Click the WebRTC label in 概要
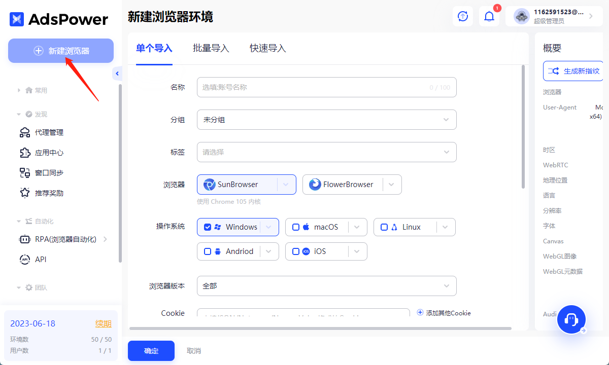Screen dimensions: 609x365 (x=556, y=165)
